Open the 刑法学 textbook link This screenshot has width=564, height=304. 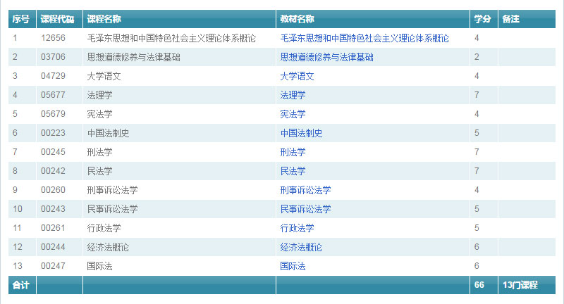pos(293,152)
